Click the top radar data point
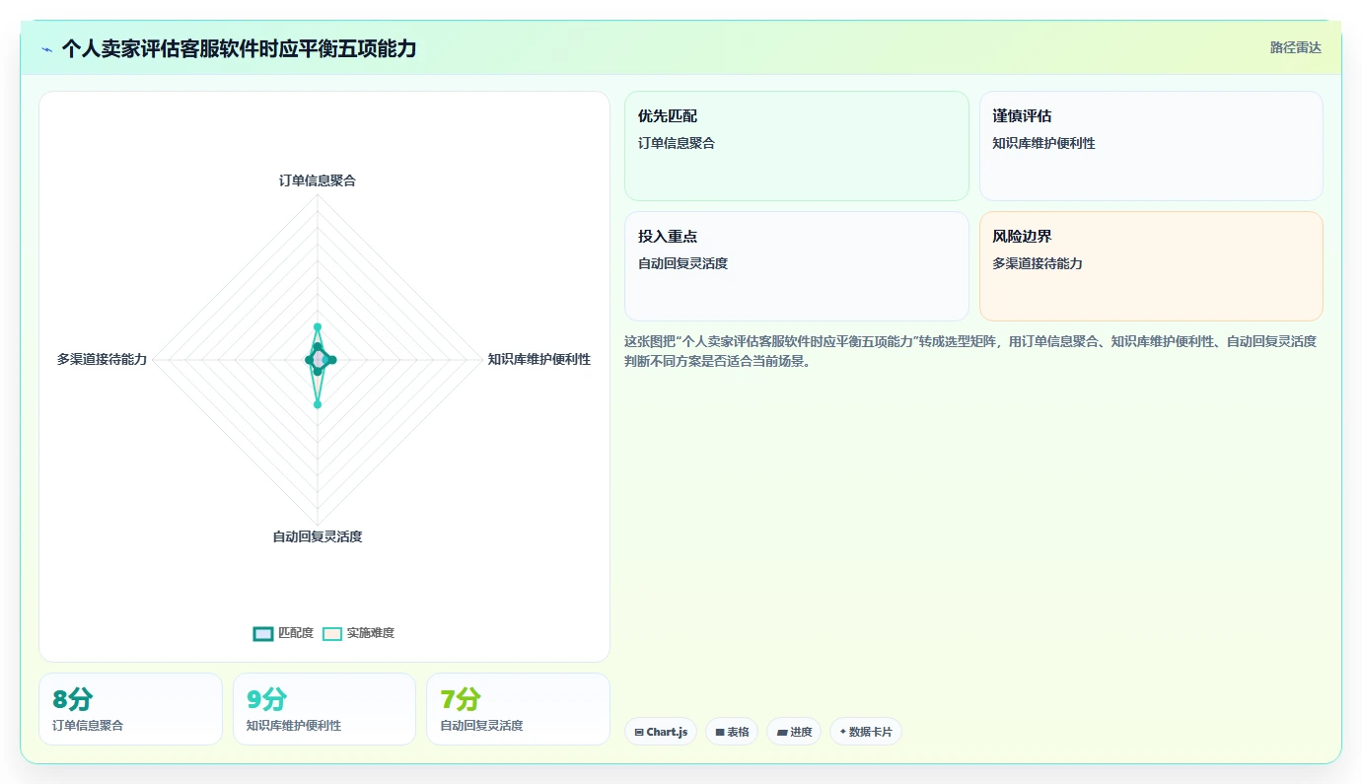 pyautogui.click(x=318, y=326)
